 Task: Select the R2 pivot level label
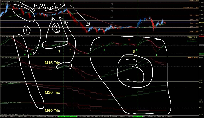coord(112,4)
